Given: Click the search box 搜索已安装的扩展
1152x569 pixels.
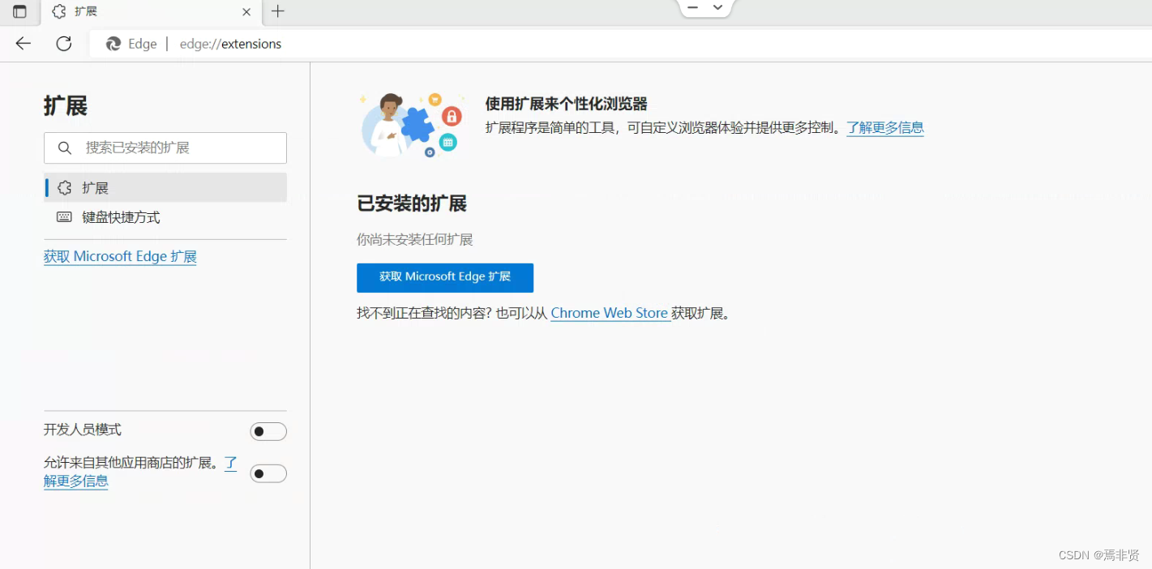Looking at the screenshot, I should [165, 148].
